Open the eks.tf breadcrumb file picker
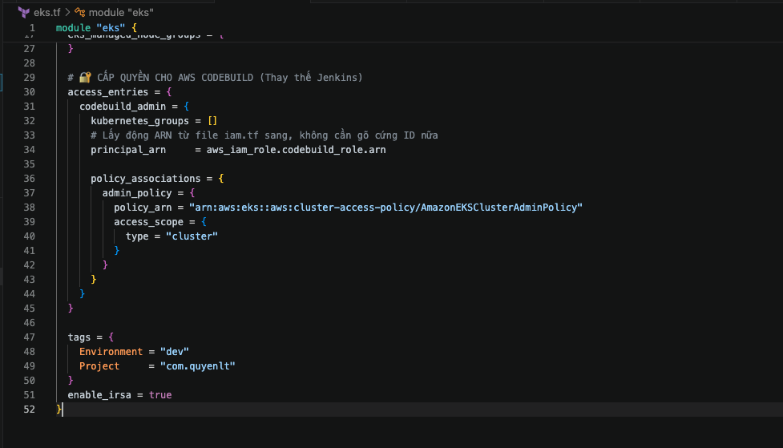The width and height of the screenshot is (783, 448). (46, 13)
